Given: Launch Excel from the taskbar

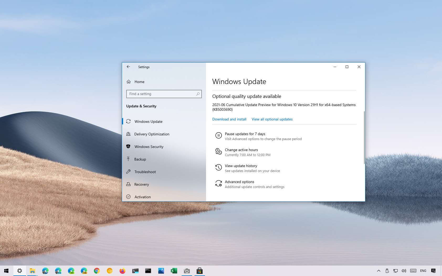Looking at the screenshot, I should click(174, 271).
